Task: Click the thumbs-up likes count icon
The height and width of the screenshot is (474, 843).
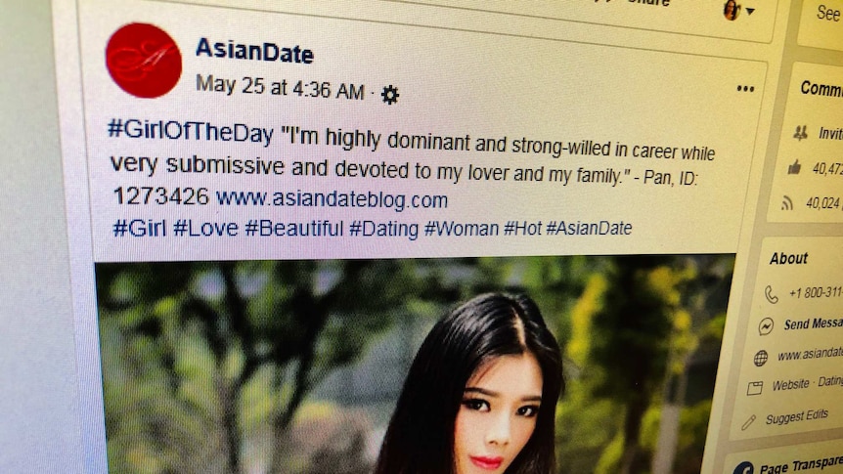Action: click(794, 168)
